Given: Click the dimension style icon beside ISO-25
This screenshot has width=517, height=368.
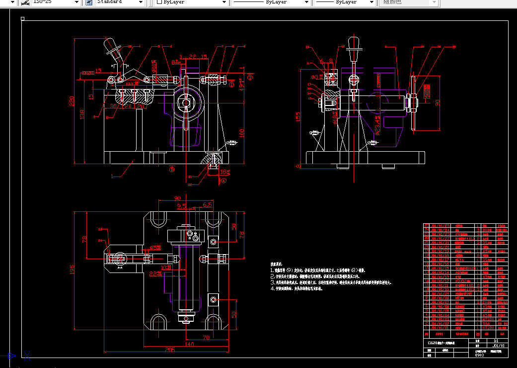Looking at the screenshot, I should click(25, 2).
